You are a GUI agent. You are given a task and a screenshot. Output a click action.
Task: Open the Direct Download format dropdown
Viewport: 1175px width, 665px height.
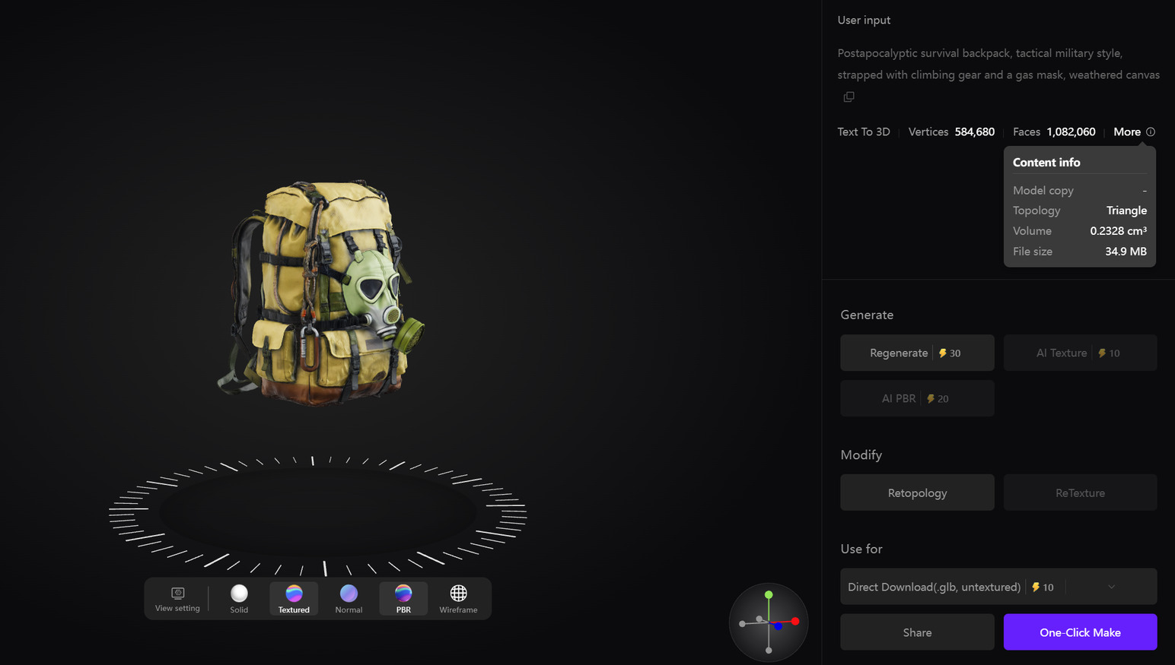(x=1111, y=586)
